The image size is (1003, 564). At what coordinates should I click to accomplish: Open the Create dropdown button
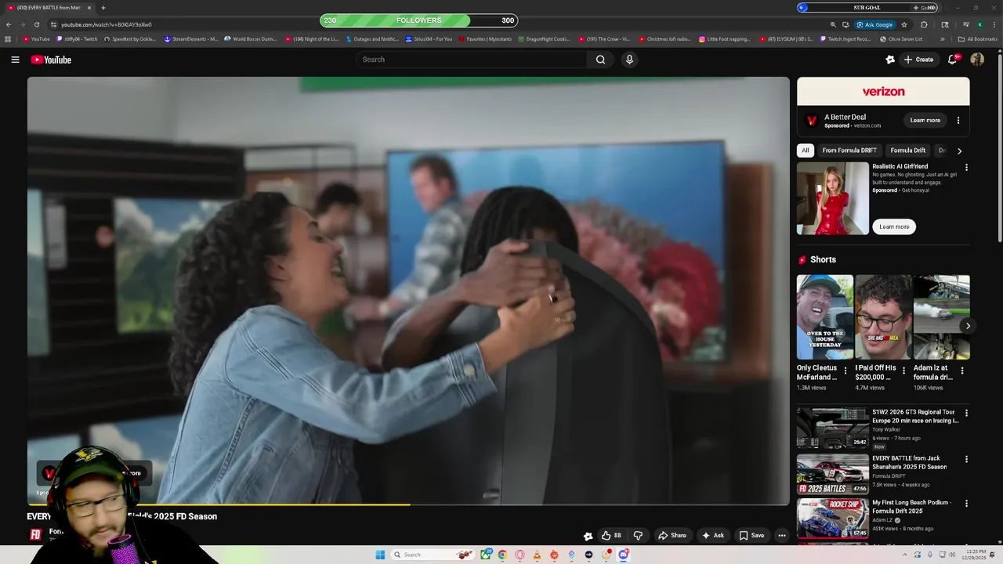coord(918,60)
